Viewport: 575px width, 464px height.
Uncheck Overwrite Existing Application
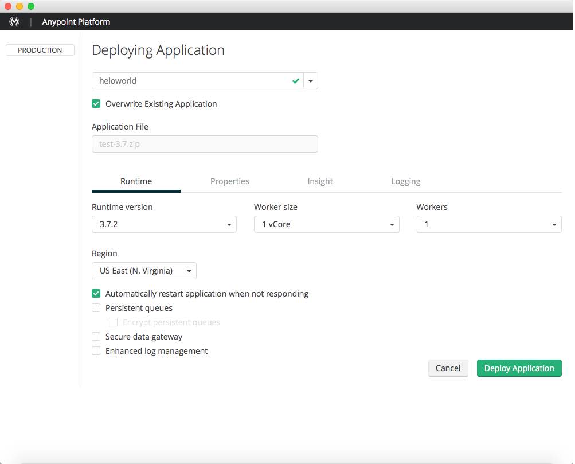pyautogui.click(x=96, y=104)
